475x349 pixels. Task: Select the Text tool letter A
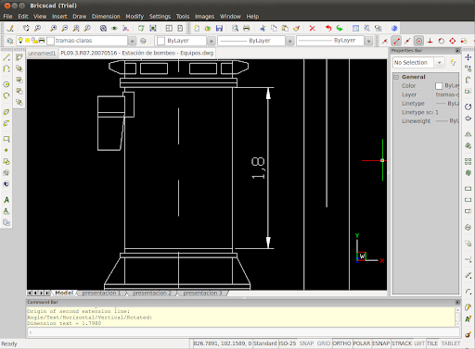coord(6,200)
